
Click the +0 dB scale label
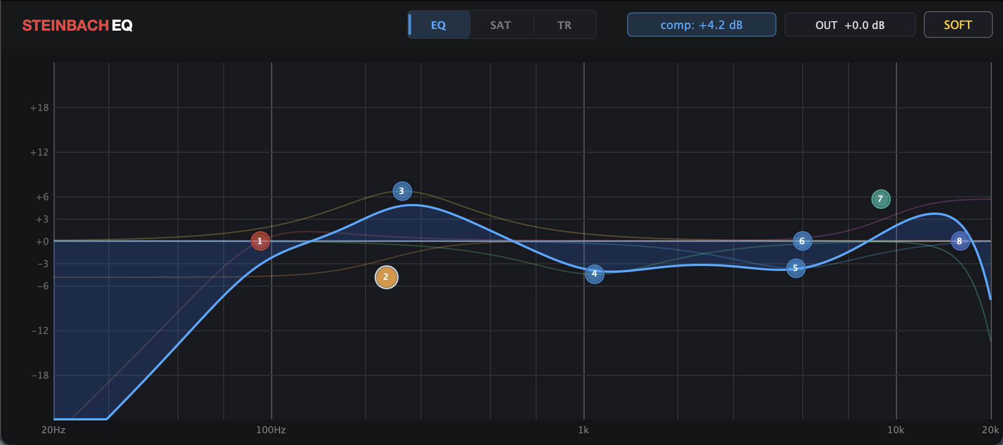42,241
